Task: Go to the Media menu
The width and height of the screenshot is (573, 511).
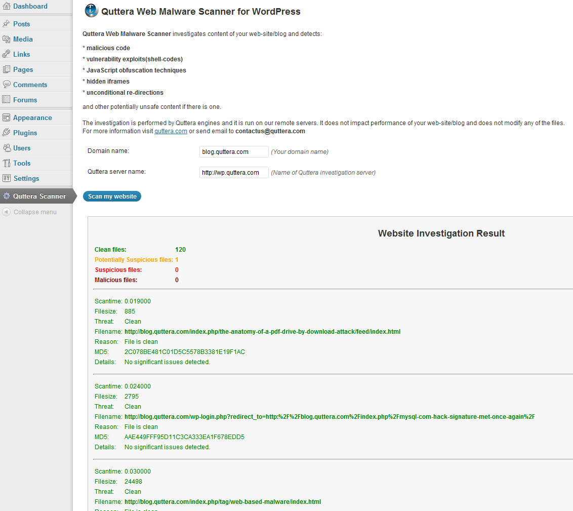Action: point(23,39)
